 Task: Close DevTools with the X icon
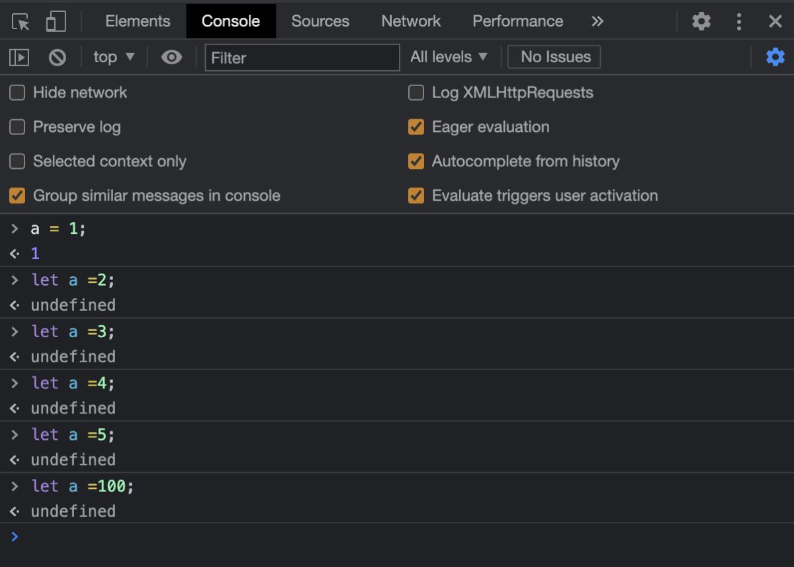(x=775, y=21)
